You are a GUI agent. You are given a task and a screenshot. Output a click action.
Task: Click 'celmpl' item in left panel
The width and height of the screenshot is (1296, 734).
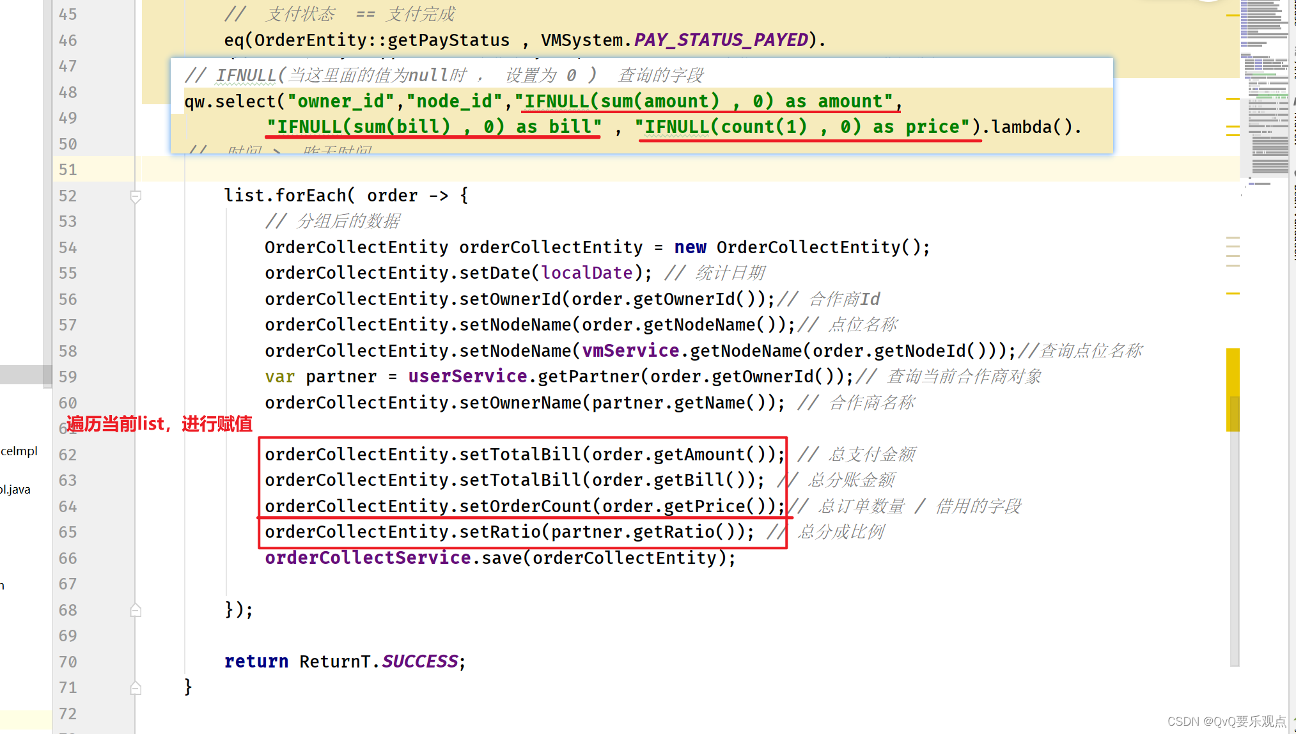point(19,451)
